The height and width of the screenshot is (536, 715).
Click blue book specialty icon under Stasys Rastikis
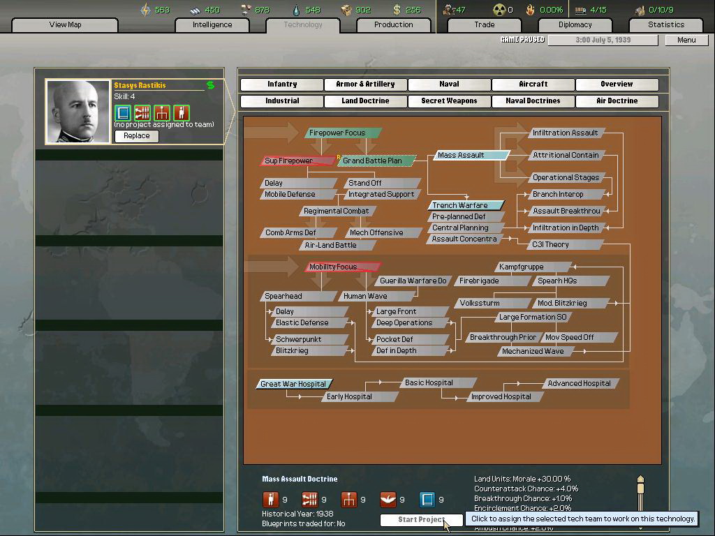pos(123,112)
